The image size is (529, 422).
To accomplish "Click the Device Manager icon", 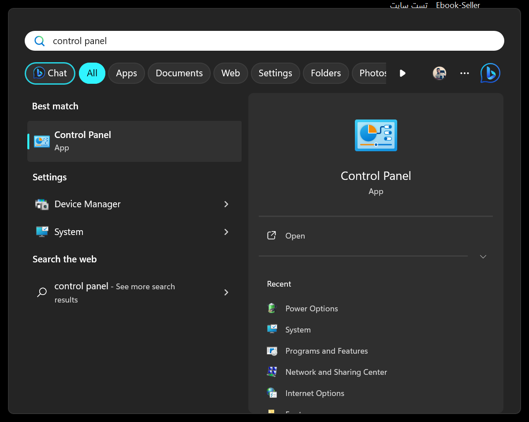I will (42, 204).
